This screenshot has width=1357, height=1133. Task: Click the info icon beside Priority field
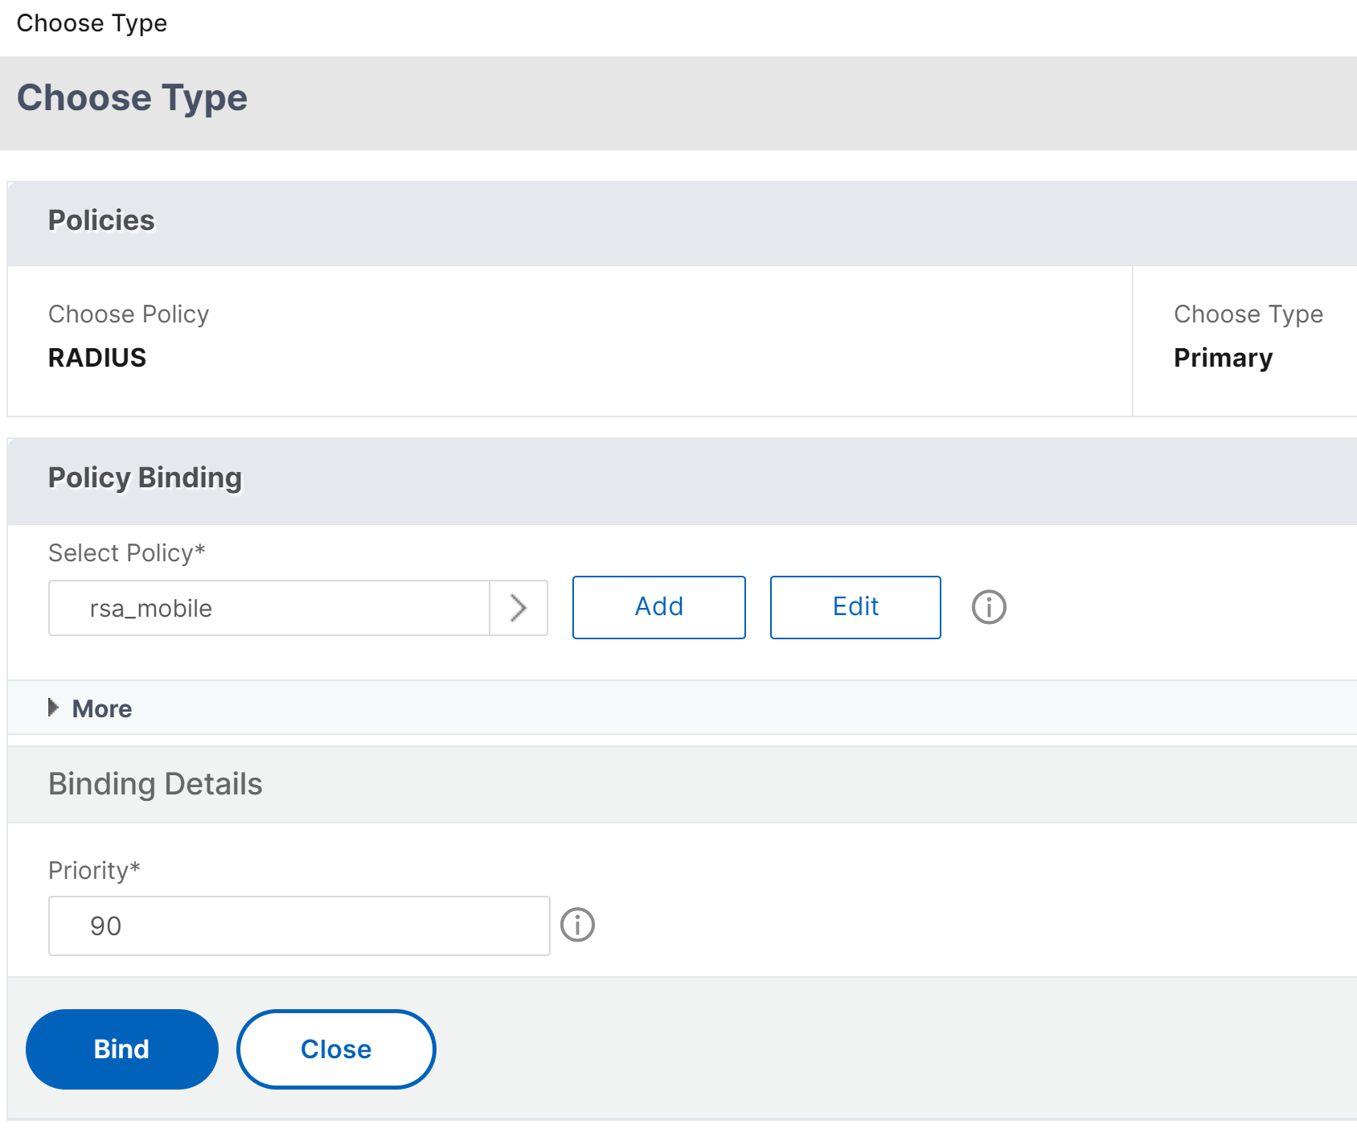(577, 925)
